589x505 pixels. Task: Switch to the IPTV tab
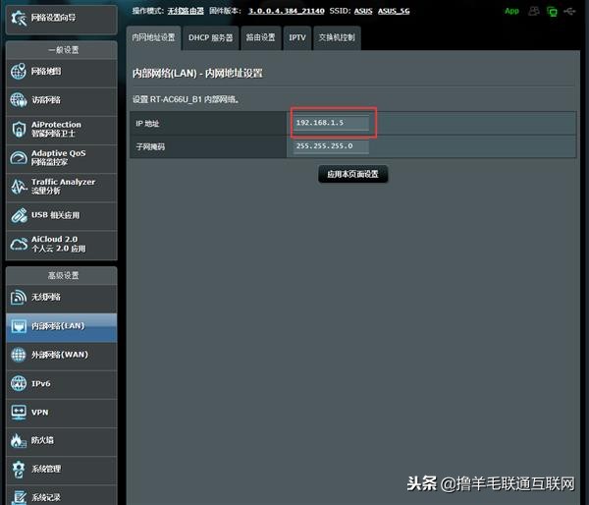pyautogui.click(x=297, y=37)
